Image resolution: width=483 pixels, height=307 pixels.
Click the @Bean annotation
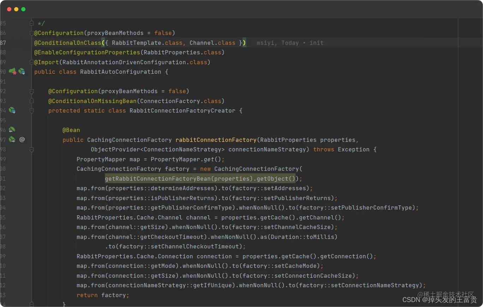coord(71,130)
